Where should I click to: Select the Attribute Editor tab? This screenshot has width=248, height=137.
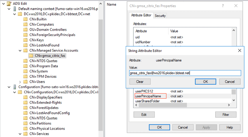tap(141, 15)
